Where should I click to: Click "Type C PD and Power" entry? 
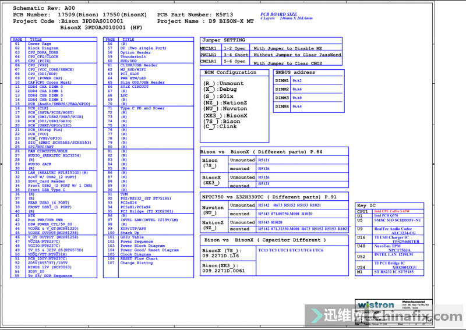coord(142,108)
